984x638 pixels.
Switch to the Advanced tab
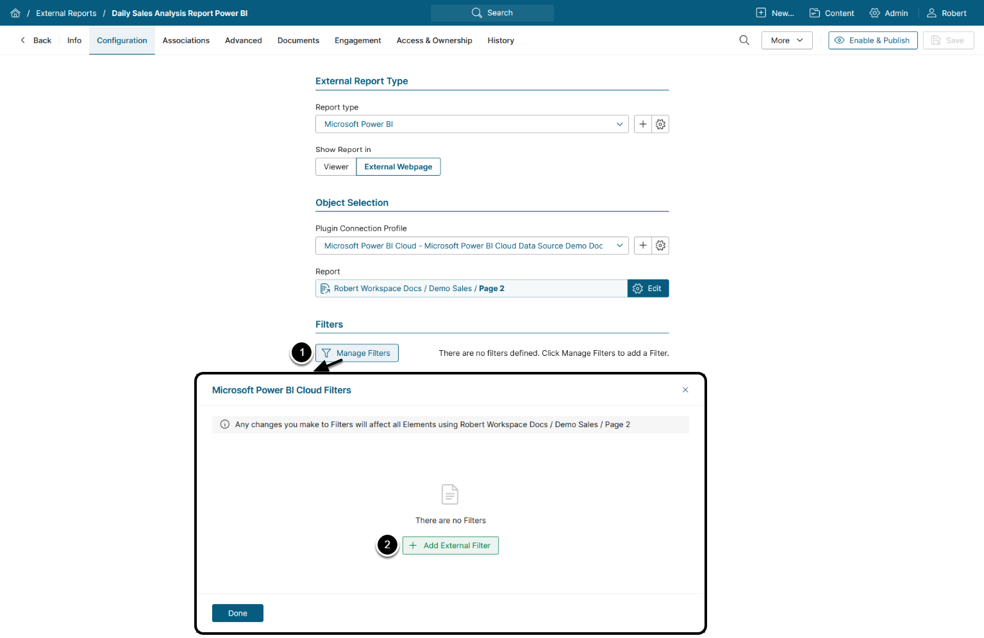[x=244, y=40]
